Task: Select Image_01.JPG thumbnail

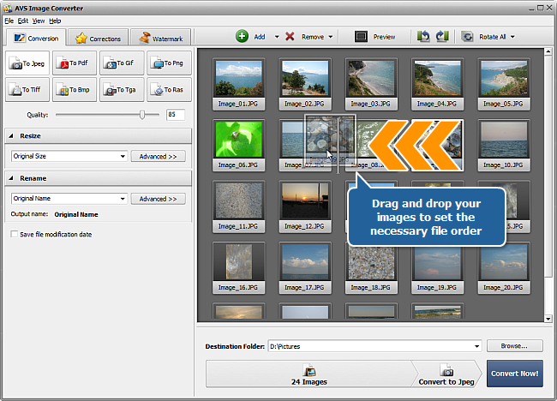Action: [238, 84]
